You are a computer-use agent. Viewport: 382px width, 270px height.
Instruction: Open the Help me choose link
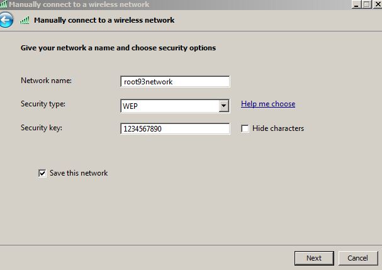[x=268, y=104]
